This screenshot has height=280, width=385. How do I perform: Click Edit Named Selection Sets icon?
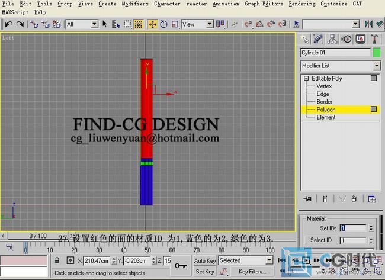pyautogui.click(x=296, y=24)
